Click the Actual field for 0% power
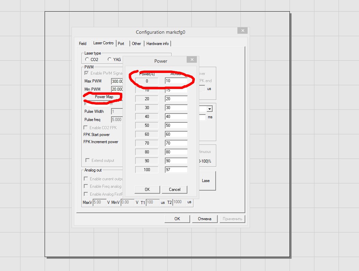The height and width of the screenshot is (271, 359). point(176,81)
